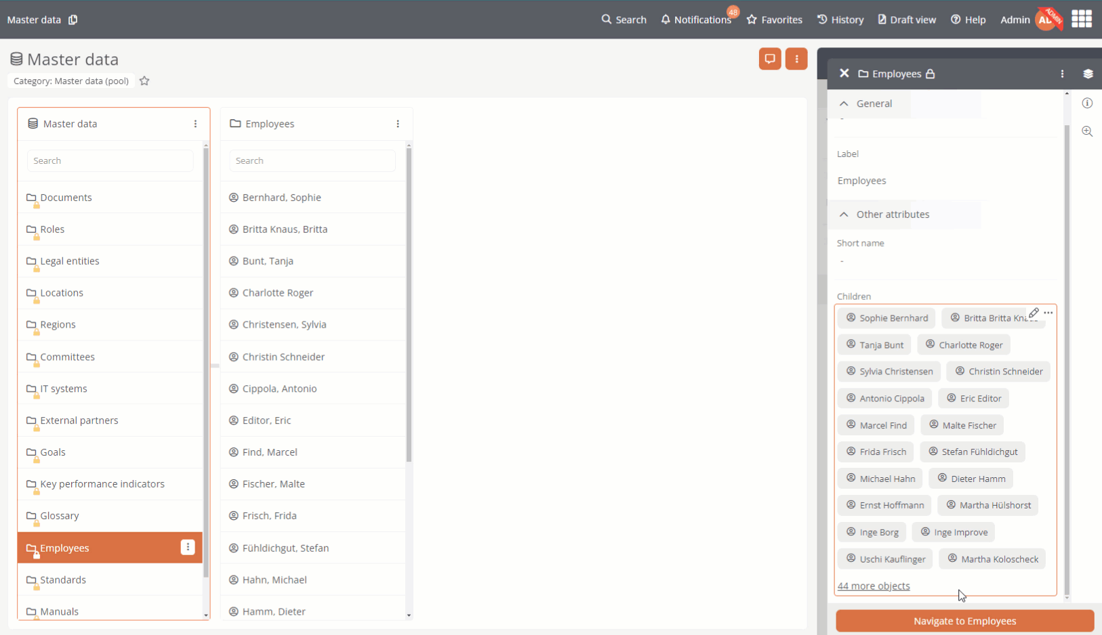Click Navigate to Employees button
The width and height of the screenshot is (1102, 635).
[964, 621]
